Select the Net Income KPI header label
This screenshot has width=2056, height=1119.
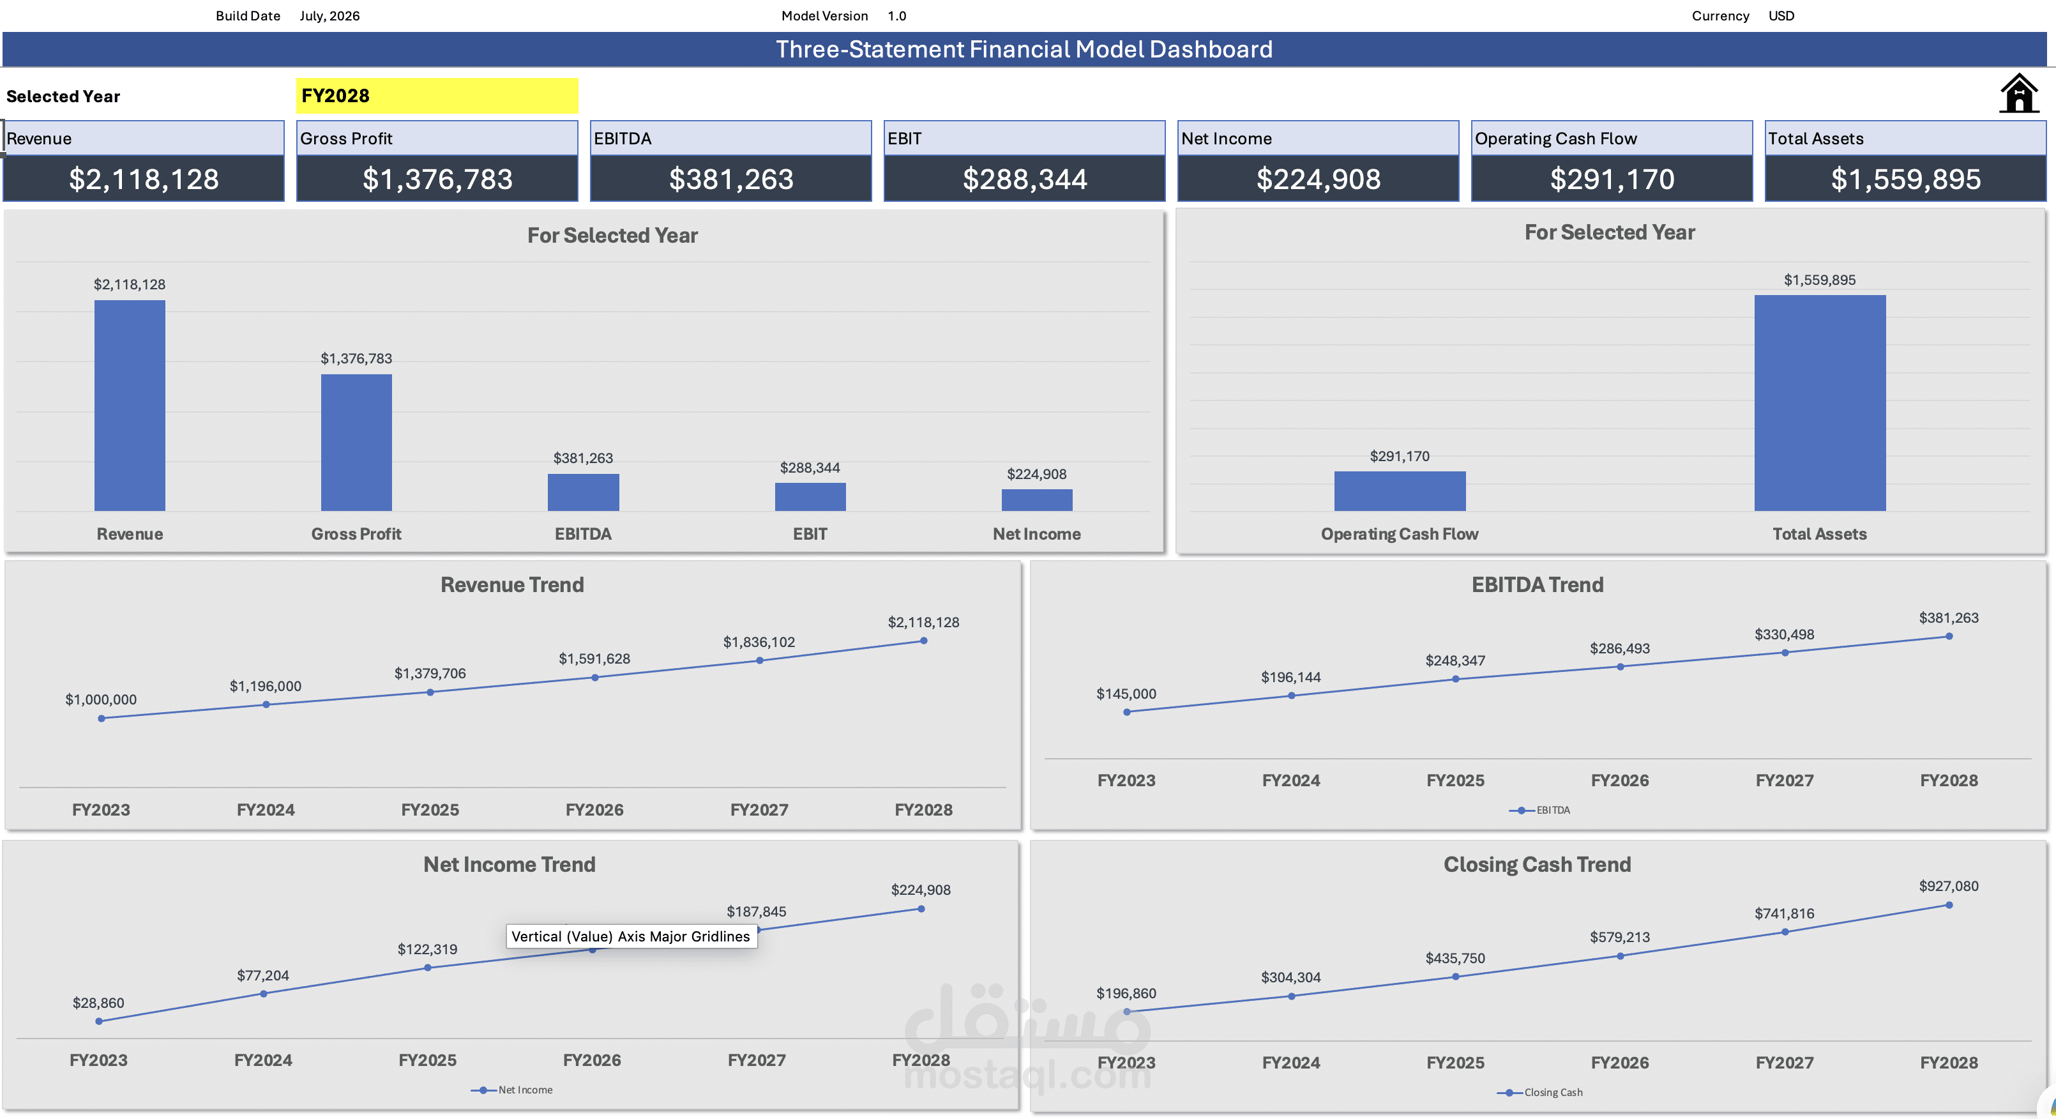click(1319, 138)
